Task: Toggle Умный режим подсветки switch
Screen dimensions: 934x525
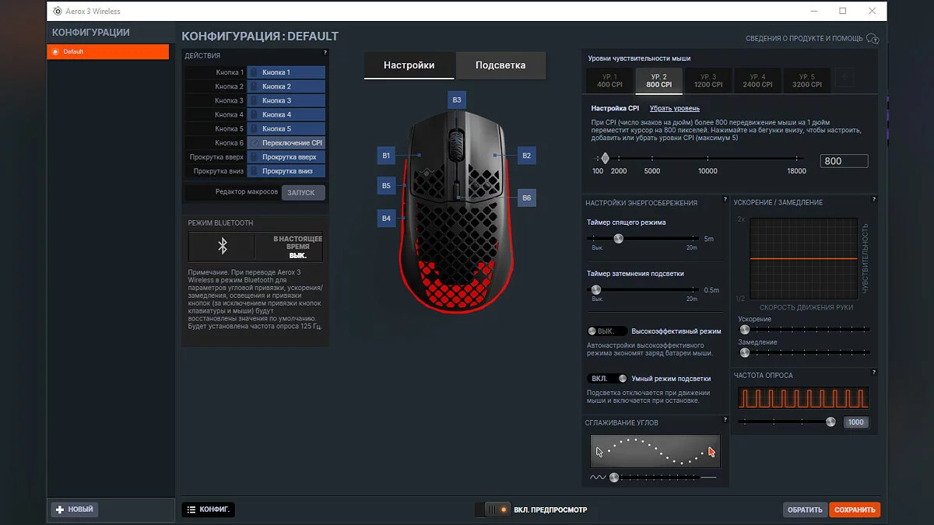Action: pos(607,379)
